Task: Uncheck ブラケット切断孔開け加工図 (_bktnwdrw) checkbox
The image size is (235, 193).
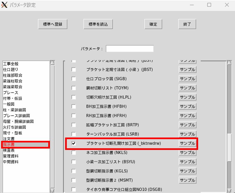Action: [x=74, y=143]
